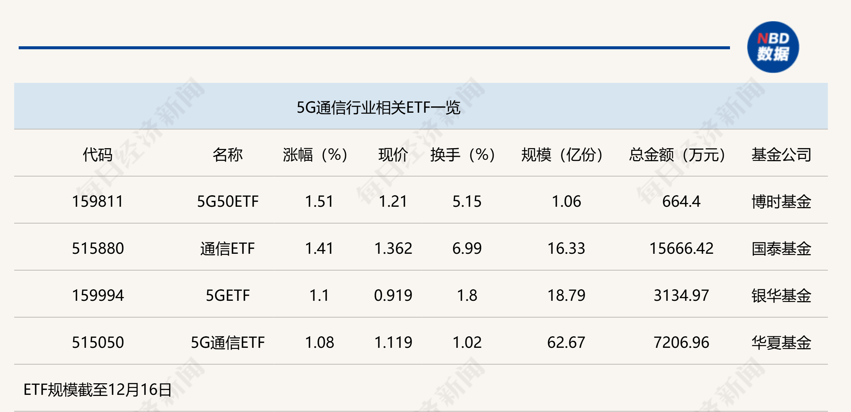Click total amount 3134.97 cell
Viewport: 851px width, 412px height.
coord(681,296)
